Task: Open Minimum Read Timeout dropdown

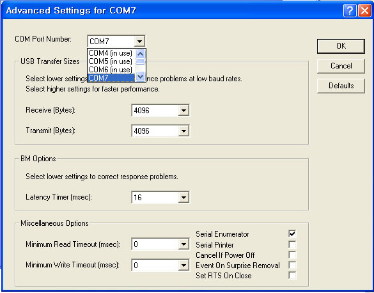Action: click(x=183, y=244)
